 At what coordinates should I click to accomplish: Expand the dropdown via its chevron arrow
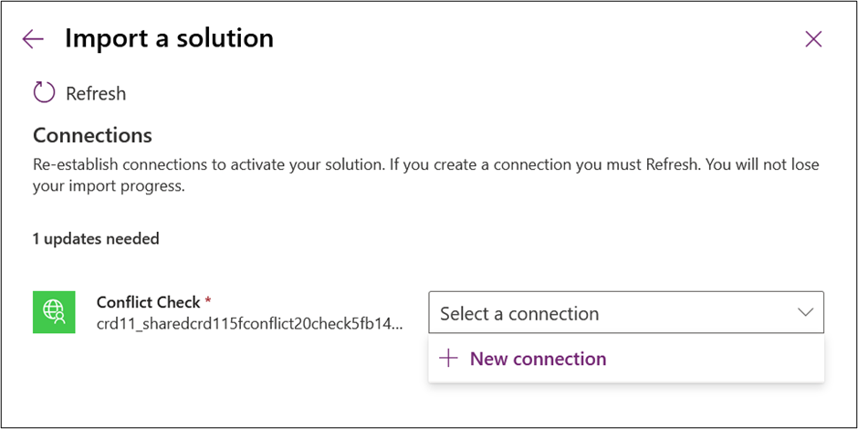pyautogui.click(x=805, y=312)
